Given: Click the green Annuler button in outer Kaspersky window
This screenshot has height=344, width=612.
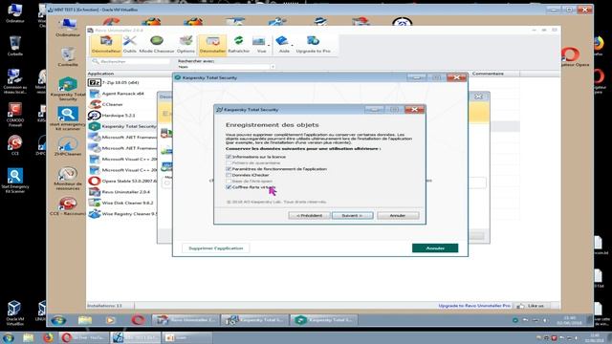Looking at the screenshot, I should [435, 248].
